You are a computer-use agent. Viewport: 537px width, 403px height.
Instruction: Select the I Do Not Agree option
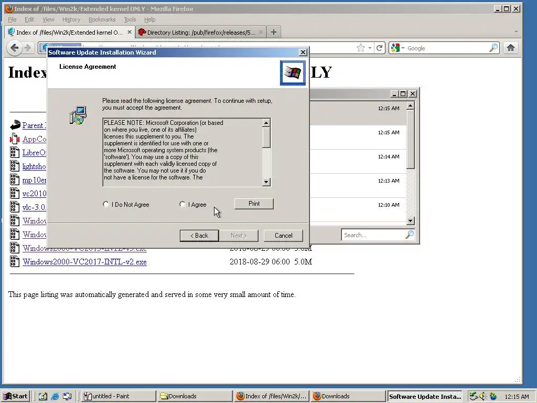105,204
